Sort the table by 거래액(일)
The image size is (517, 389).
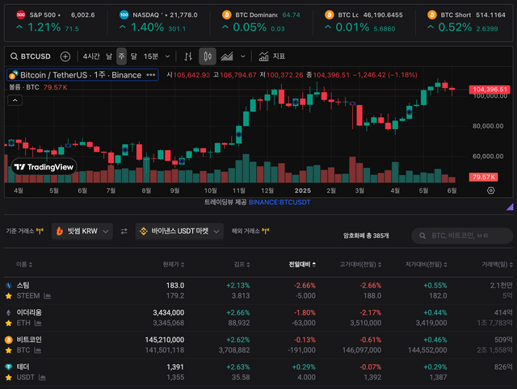pos(497,264)
